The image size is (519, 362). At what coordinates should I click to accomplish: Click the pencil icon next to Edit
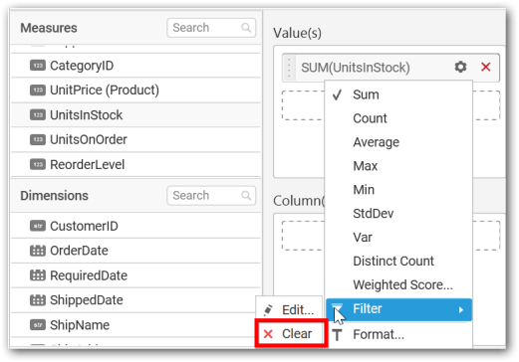pyautogui.click(x=268, y=310)
